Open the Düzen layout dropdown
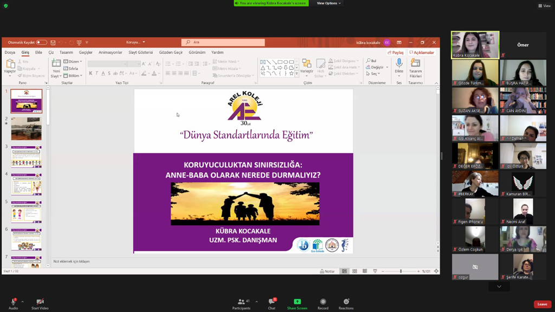Screen dimensions: 555x312 73,62
